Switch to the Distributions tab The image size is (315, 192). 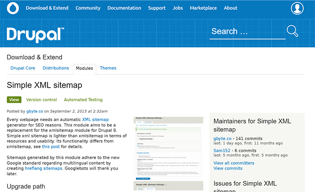56,68
